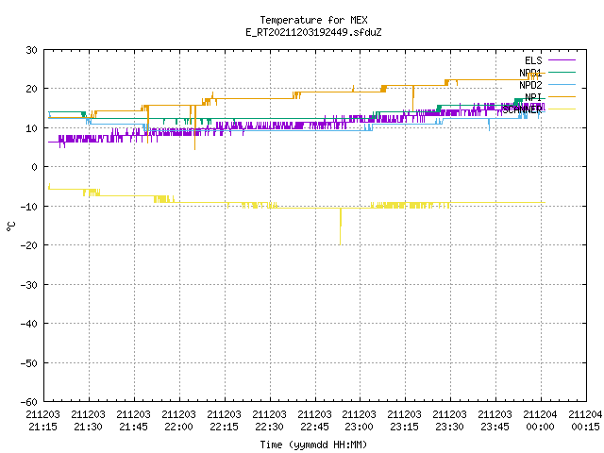Click the 'Time (yymmdd HH:MM)' axis title
This screenshot has height=453, width=604.
point(313,445)
